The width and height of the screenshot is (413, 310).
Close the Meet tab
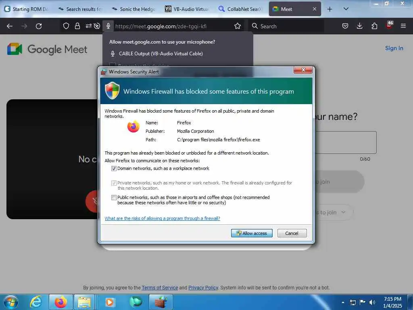pos(315,9)
